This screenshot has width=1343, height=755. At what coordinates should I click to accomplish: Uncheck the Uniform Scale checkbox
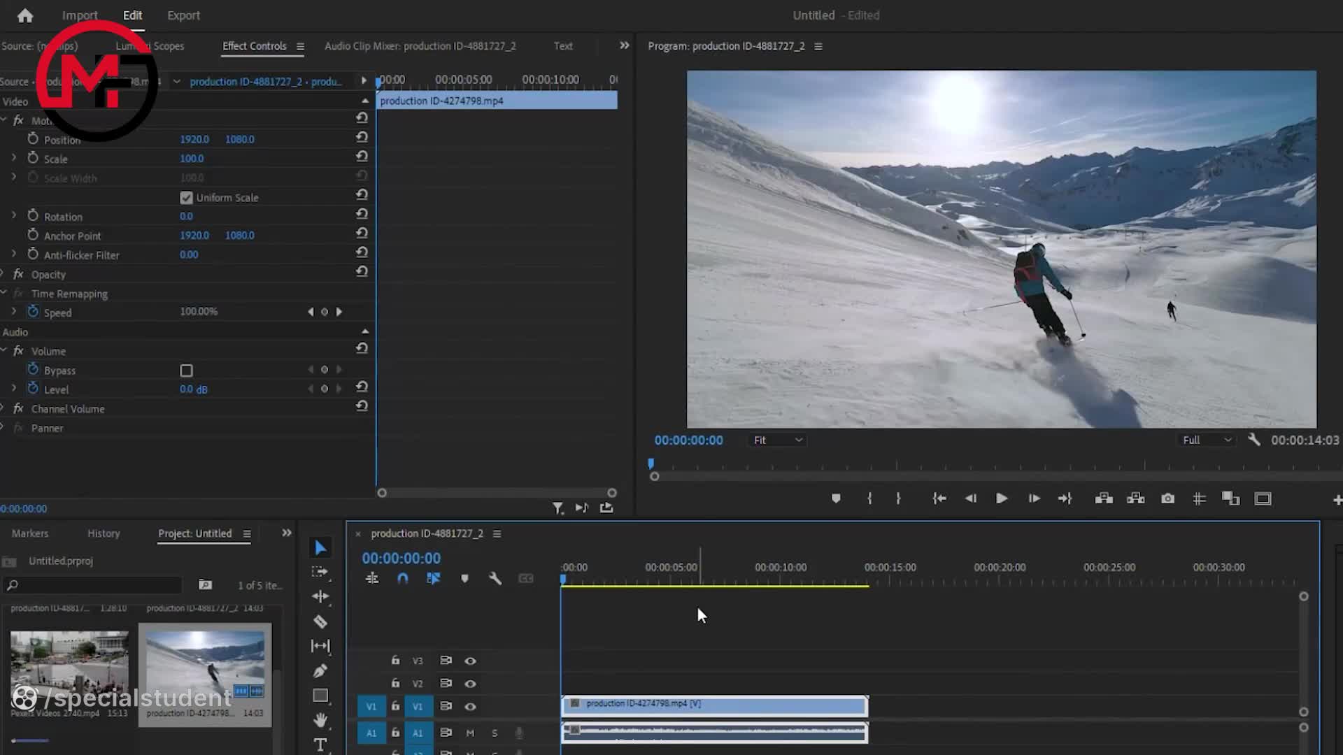(186, 198)
